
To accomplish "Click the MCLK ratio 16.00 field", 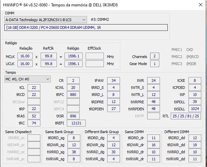I will point(25,56).
